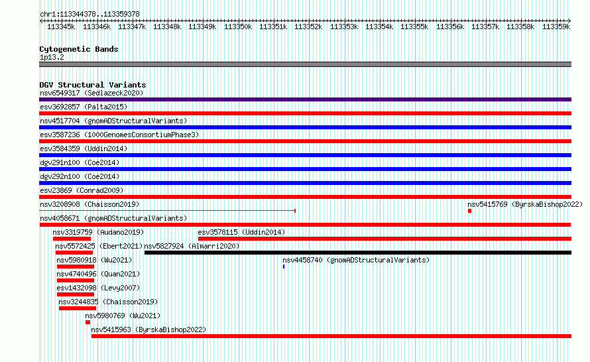Click the esv23869 (Conrad2009) label
Image resolution: width=590 pixels, height=362 pixels.
pos(82,190)
